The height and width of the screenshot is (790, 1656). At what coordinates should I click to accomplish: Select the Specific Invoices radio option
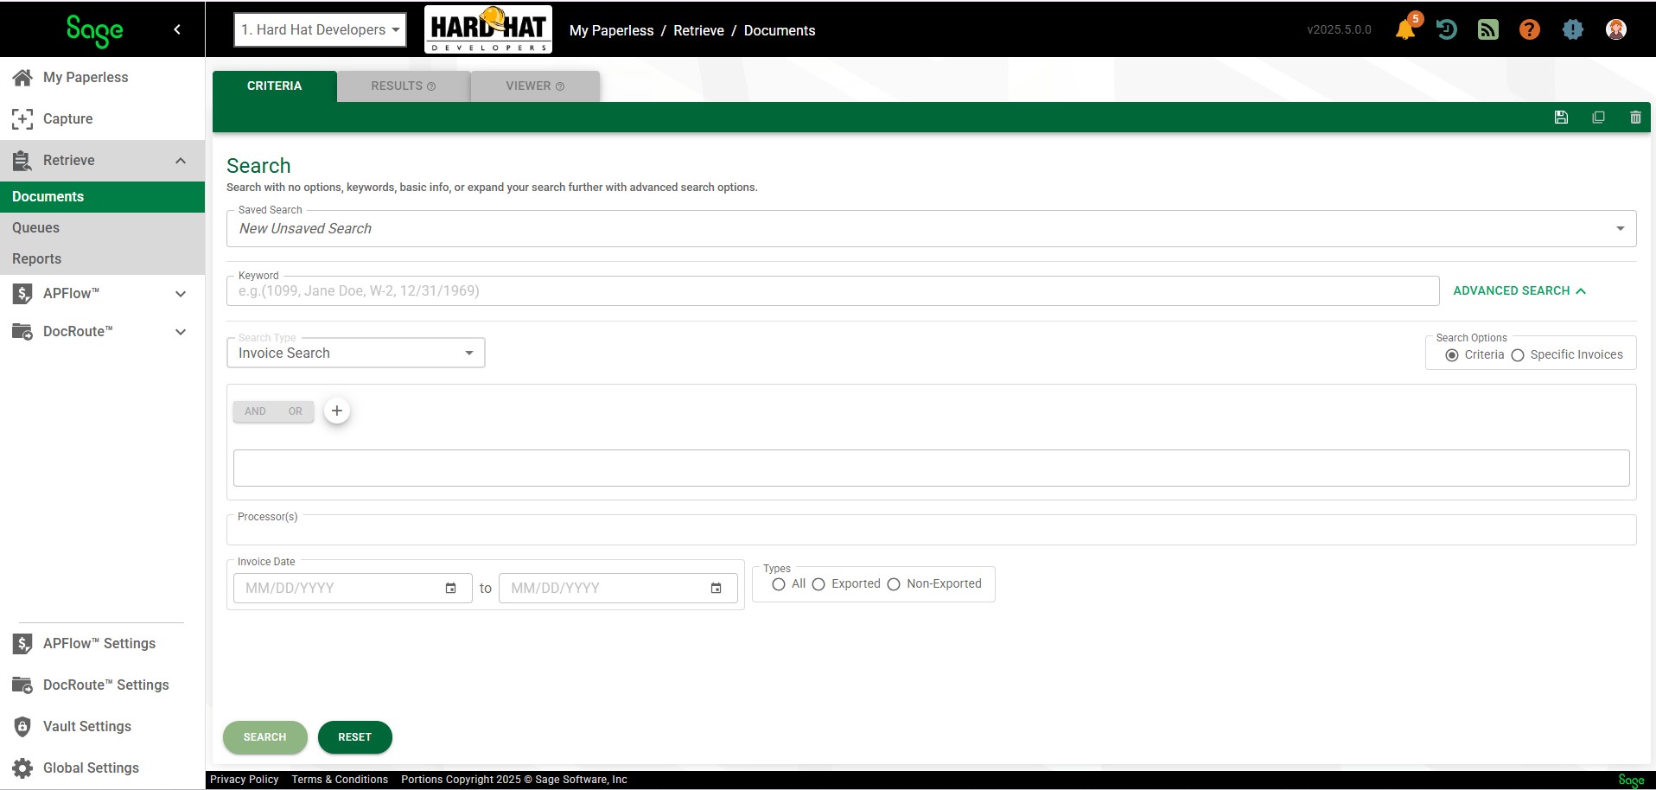coord(1518,355)
